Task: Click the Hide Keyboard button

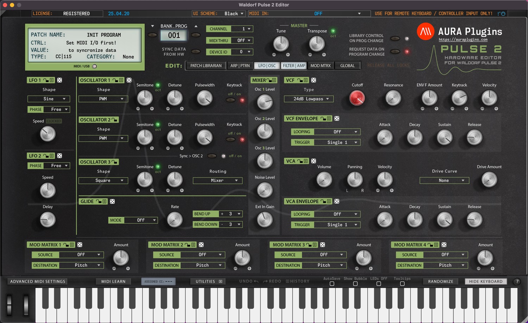Action: [x=486, y=281]
